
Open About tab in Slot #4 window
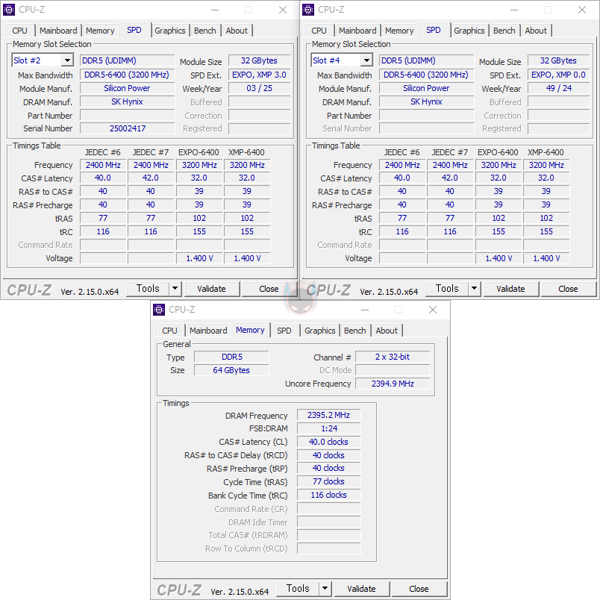(x=536, y=31)
